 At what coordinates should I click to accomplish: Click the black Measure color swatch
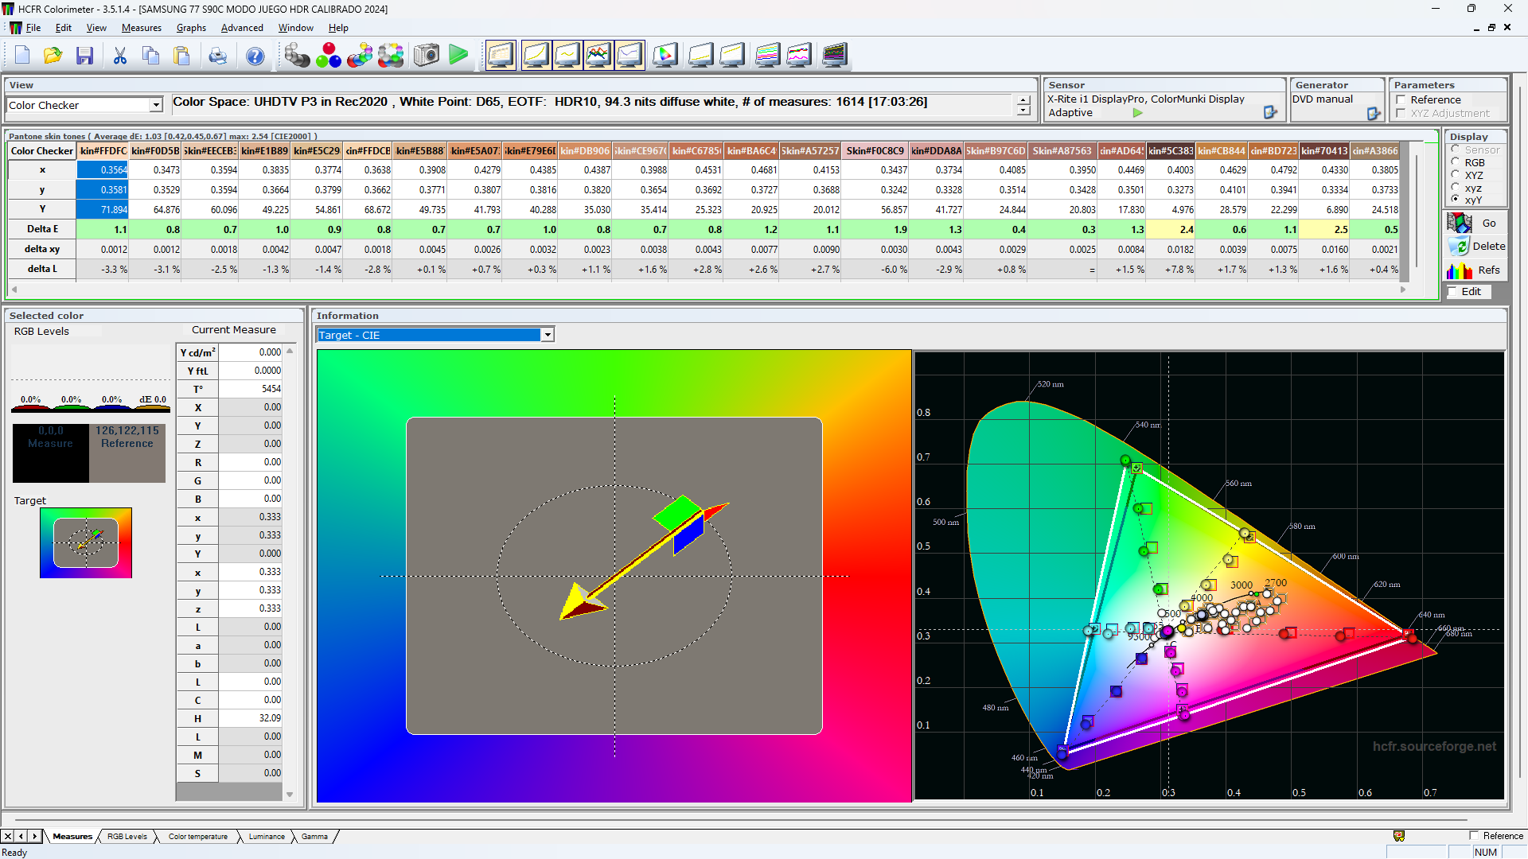pos(51,453)
